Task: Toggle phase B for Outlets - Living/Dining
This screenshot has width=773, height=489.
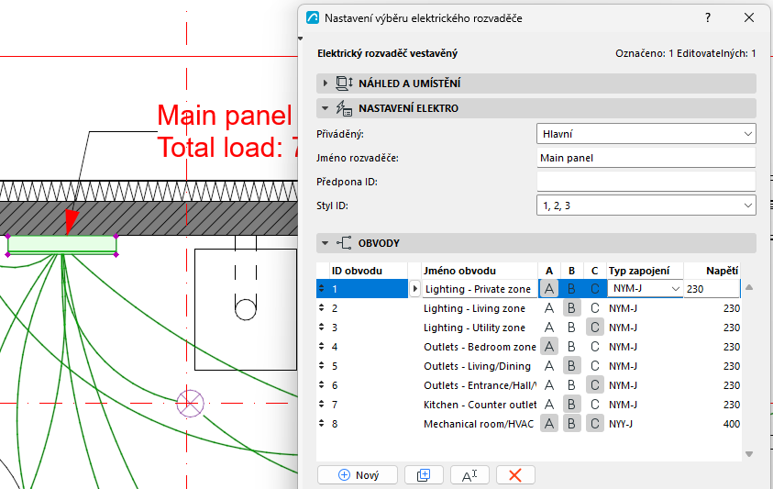Action: pyautogui.click(x=571, y=366)
